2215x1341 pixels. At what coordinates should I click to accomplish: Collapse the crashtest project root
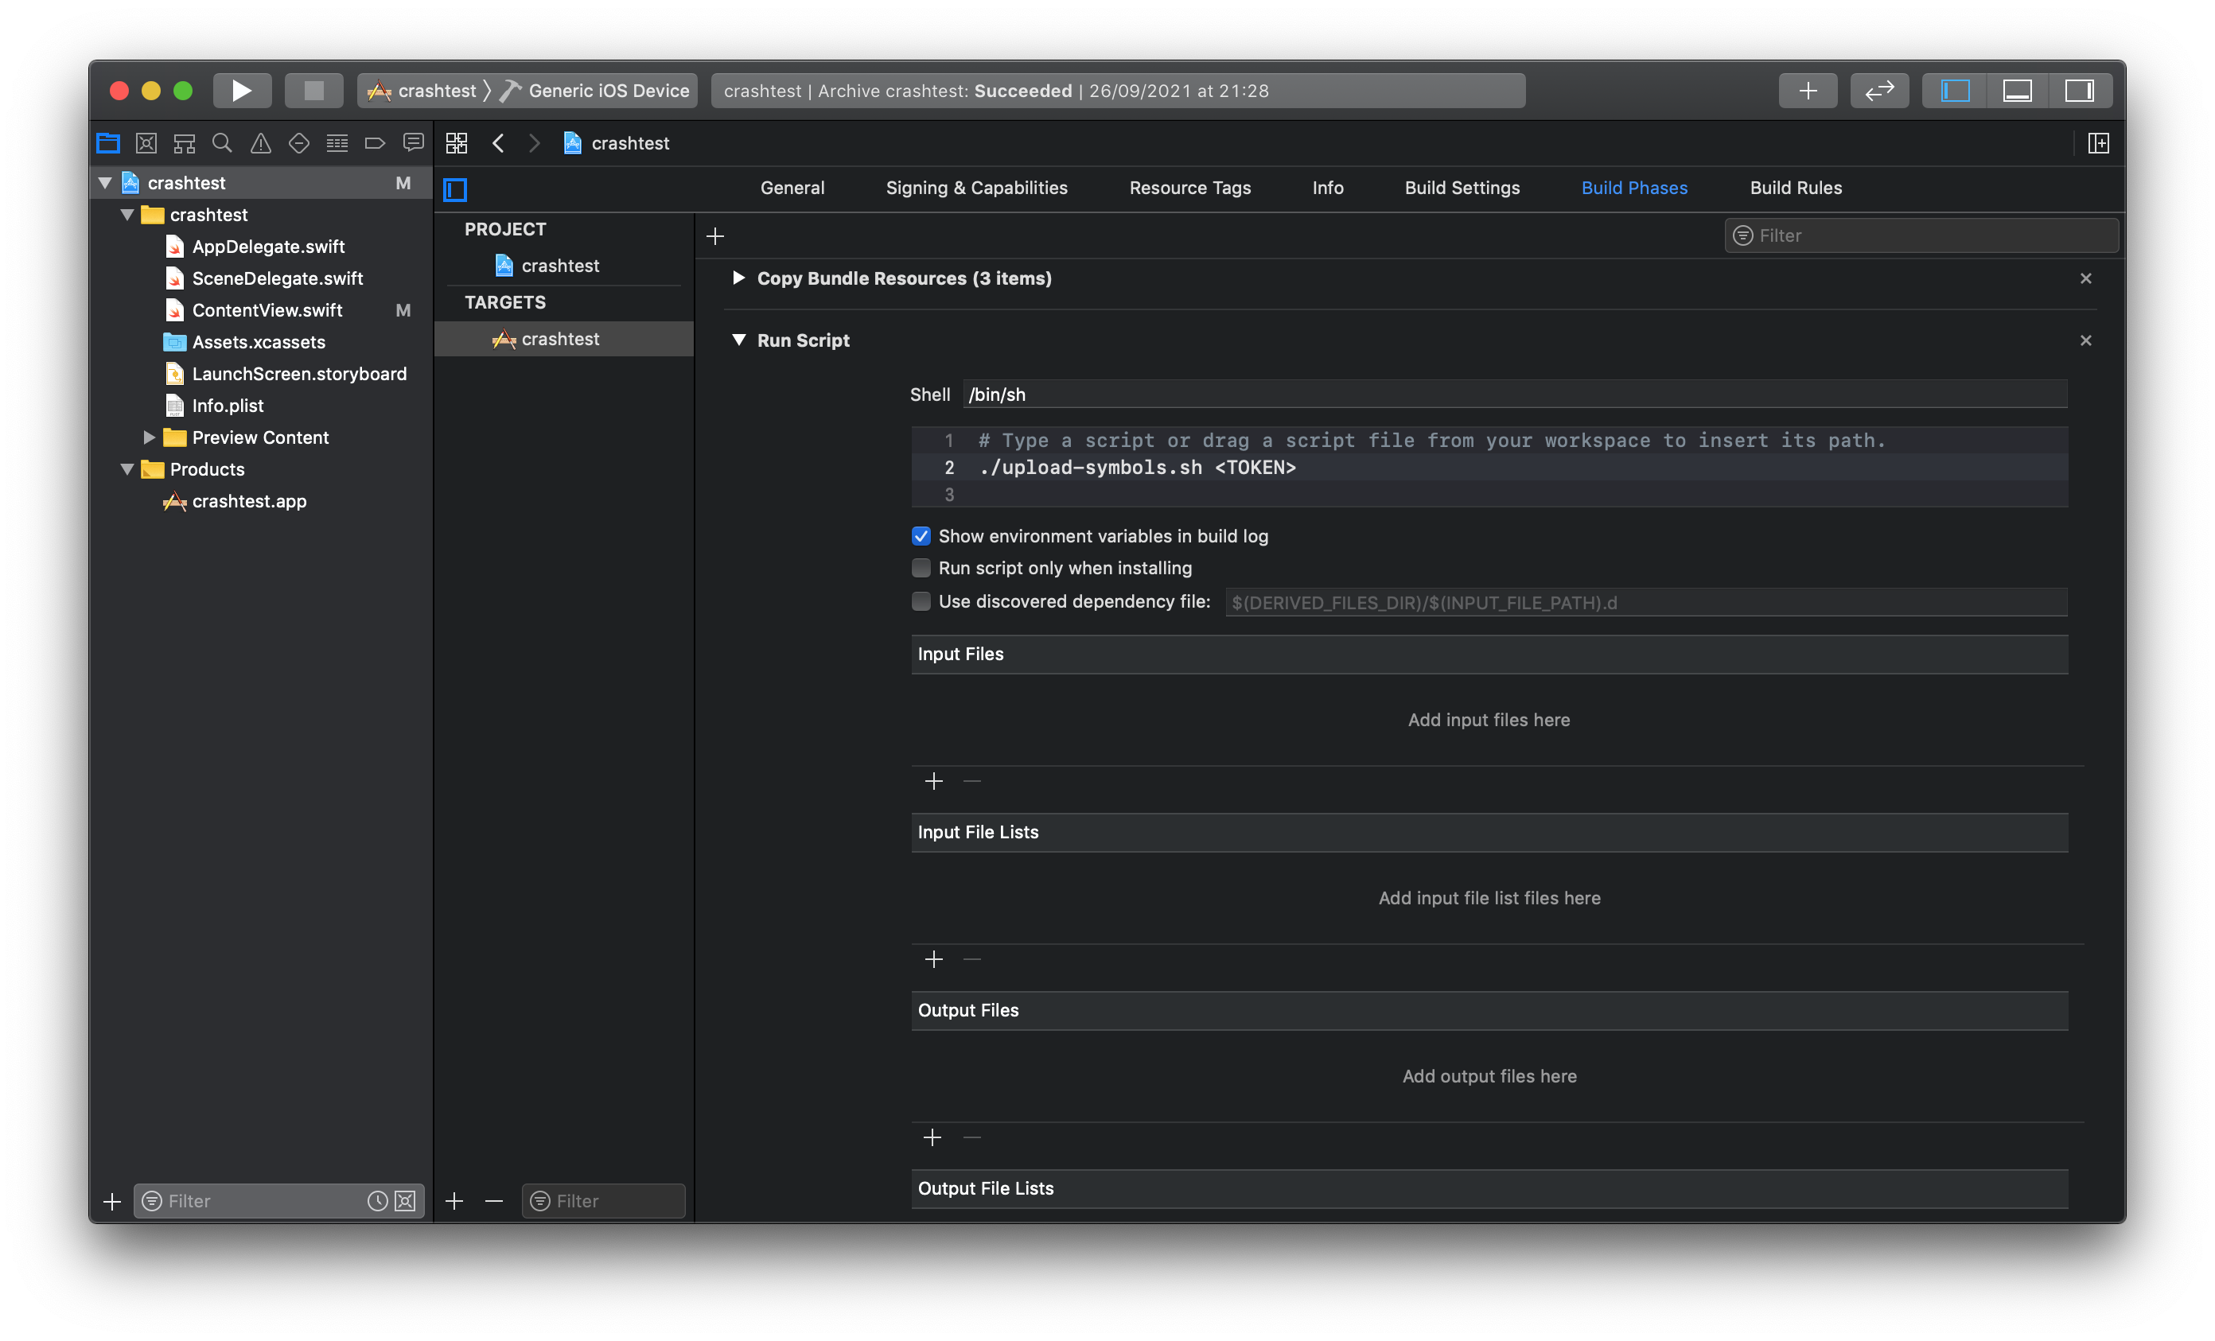pos(105,182)
